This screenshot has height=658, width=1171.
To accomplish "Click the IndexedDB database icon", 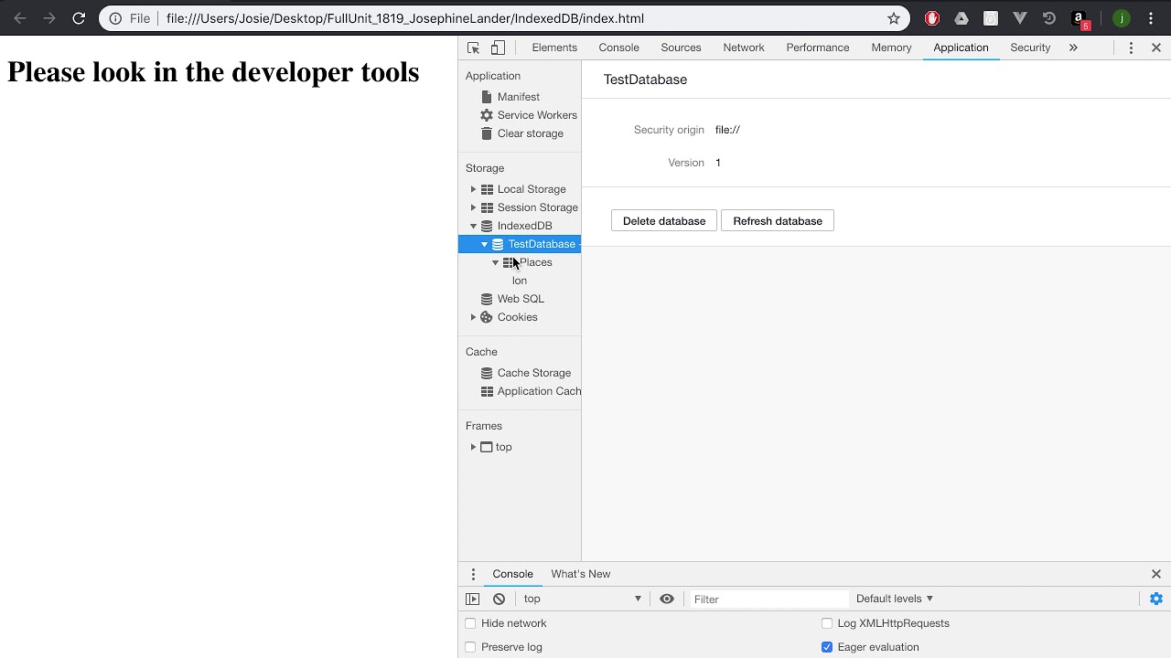I will click(x=487, y=226).
